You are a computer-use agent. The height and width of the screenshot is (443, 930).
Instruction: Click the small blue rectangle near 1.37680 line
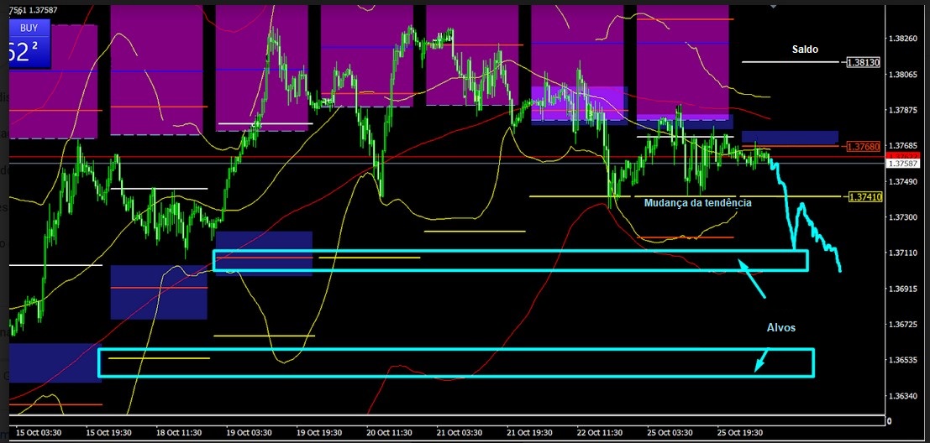[813, 137]
